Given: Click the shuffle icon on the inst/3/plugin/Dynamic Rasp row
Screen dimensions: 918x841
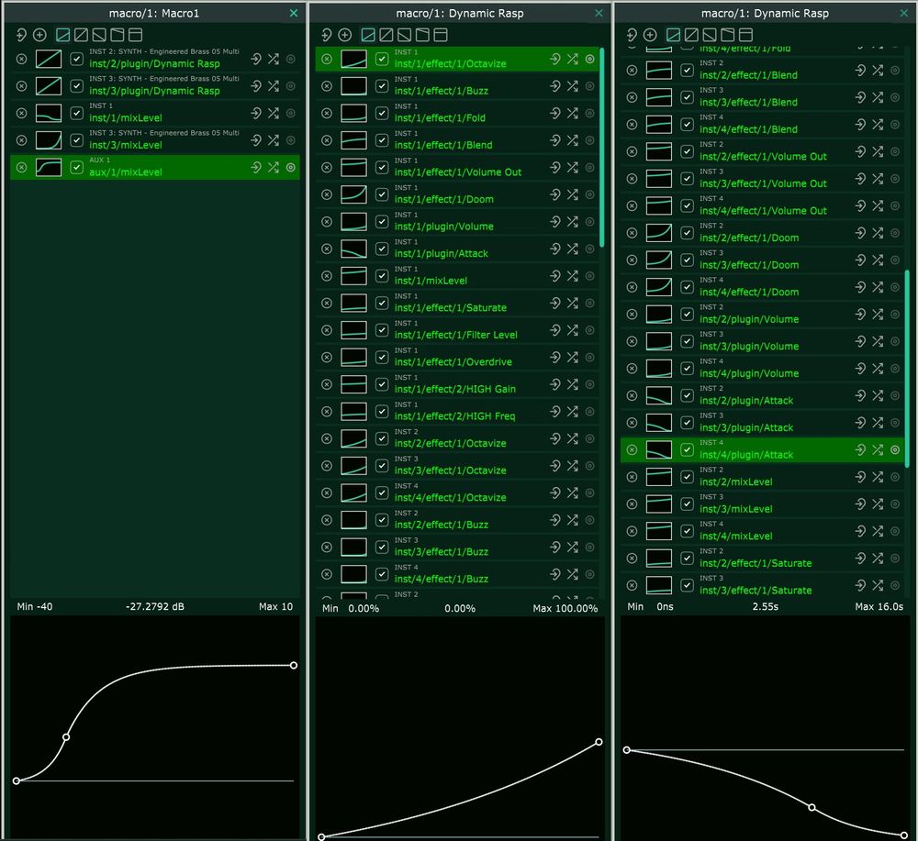Looking at the screenshot, I should point(274,86).
